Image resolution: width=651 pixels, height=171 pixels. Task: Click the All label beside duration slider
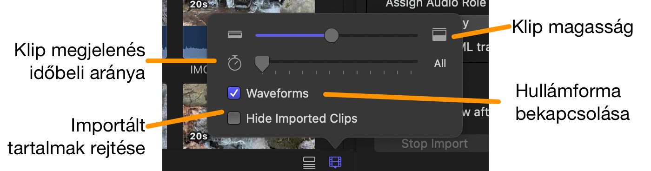pos(440,63)
